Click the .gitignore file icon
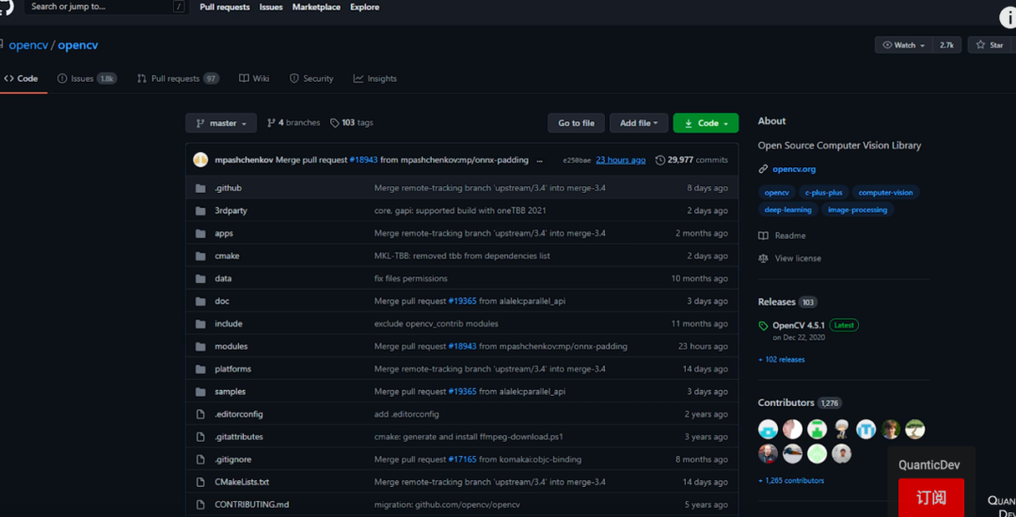Viewport: 1016px width, 517px height. (x=200, y=460)
